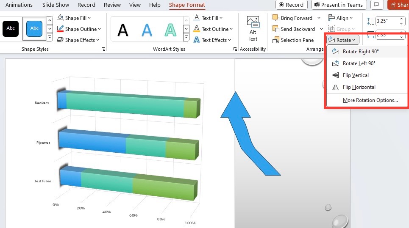The width and height of the screenshot is (409, 228).
Task: Click the Alt Text icon
Action: coord(253,22)
